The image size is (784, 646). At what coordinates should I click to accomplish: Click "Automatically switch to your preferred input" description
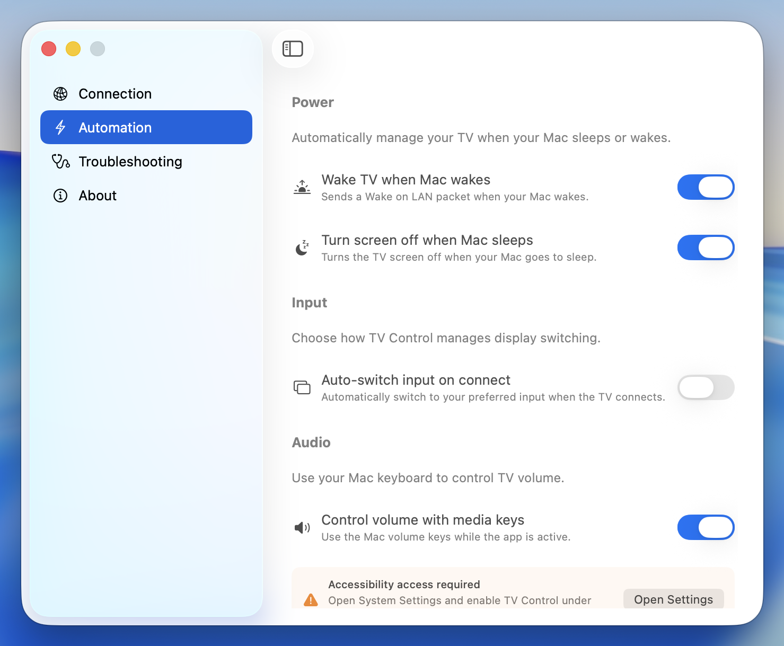click(x=493, y=397)
